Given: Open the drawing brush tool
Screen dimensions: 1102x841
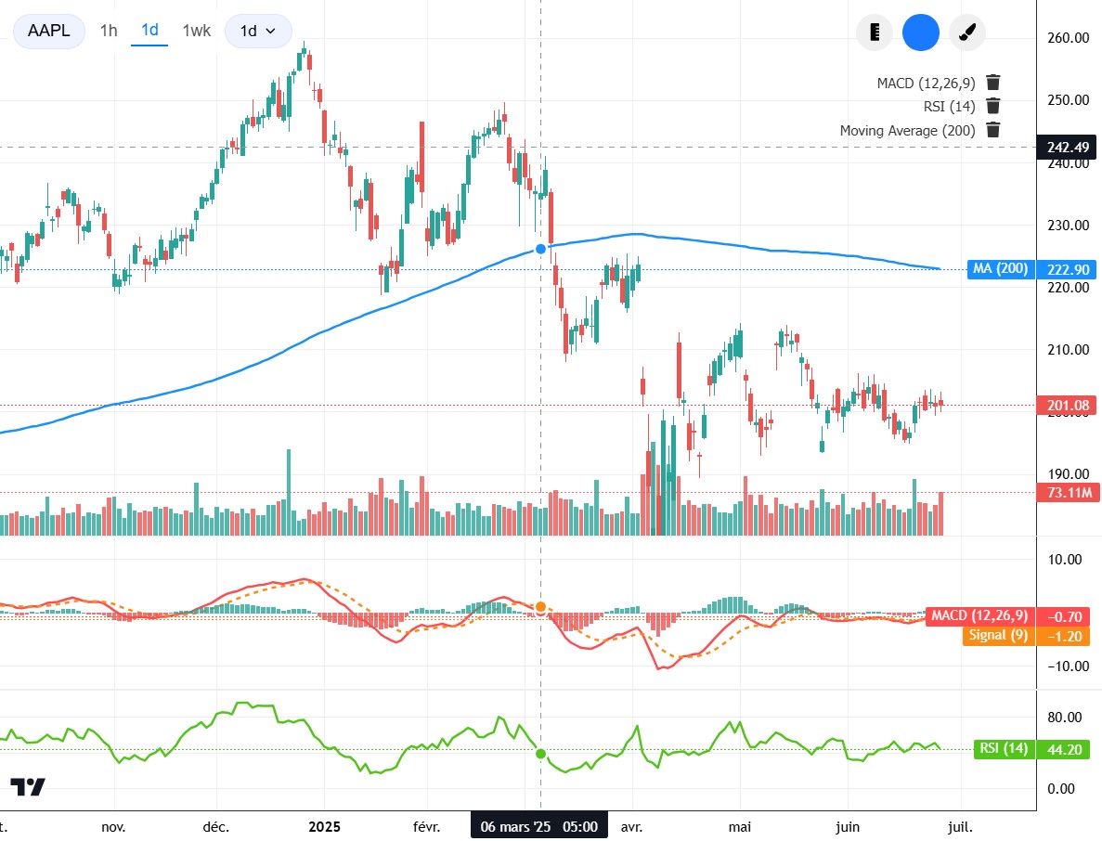Looking at the screenshot, I should point(967,32).
